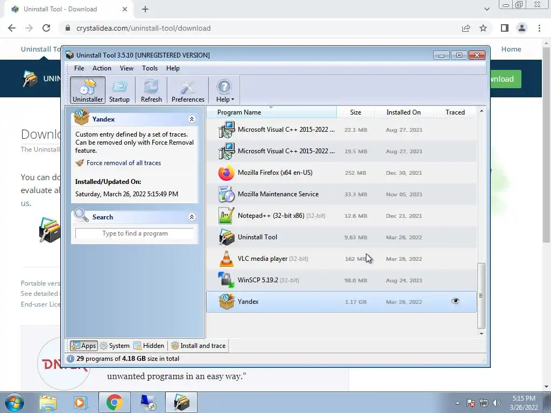Click the Install and trace button

point(199,346)
